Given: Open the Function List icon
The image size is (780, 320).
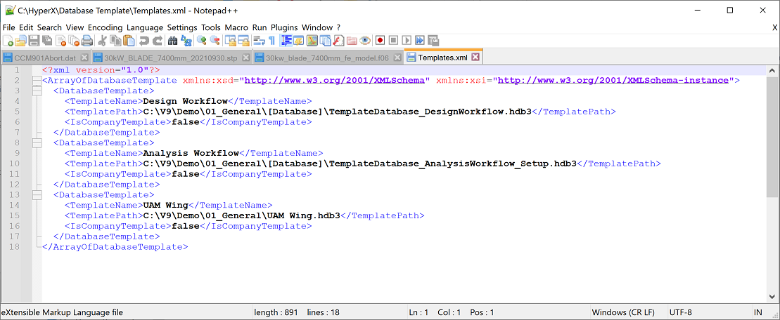Looking at the screenshot, I should 339,40.
